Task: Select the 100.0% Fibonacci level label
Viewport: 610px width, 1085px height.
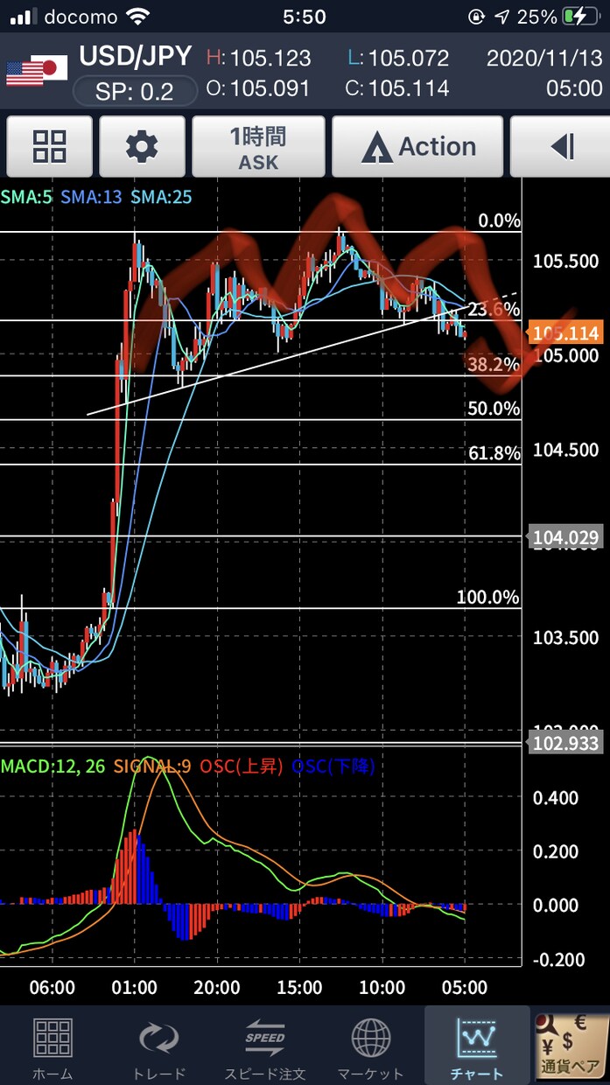Action: click(488, 598)
